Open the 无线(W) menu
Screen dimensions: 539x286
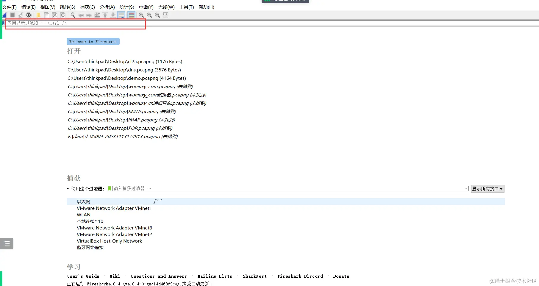(166, 7)
